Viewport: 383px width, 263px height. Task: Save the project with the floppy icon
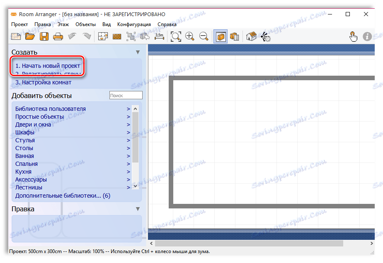coord(44,36)
